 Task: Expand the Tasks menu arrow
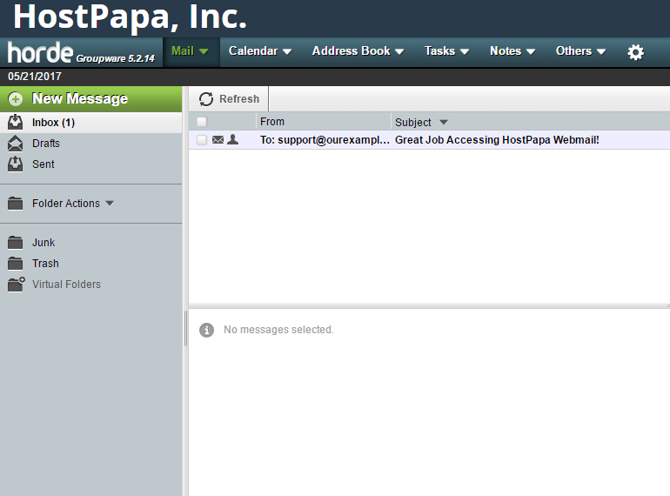(465, 51)
